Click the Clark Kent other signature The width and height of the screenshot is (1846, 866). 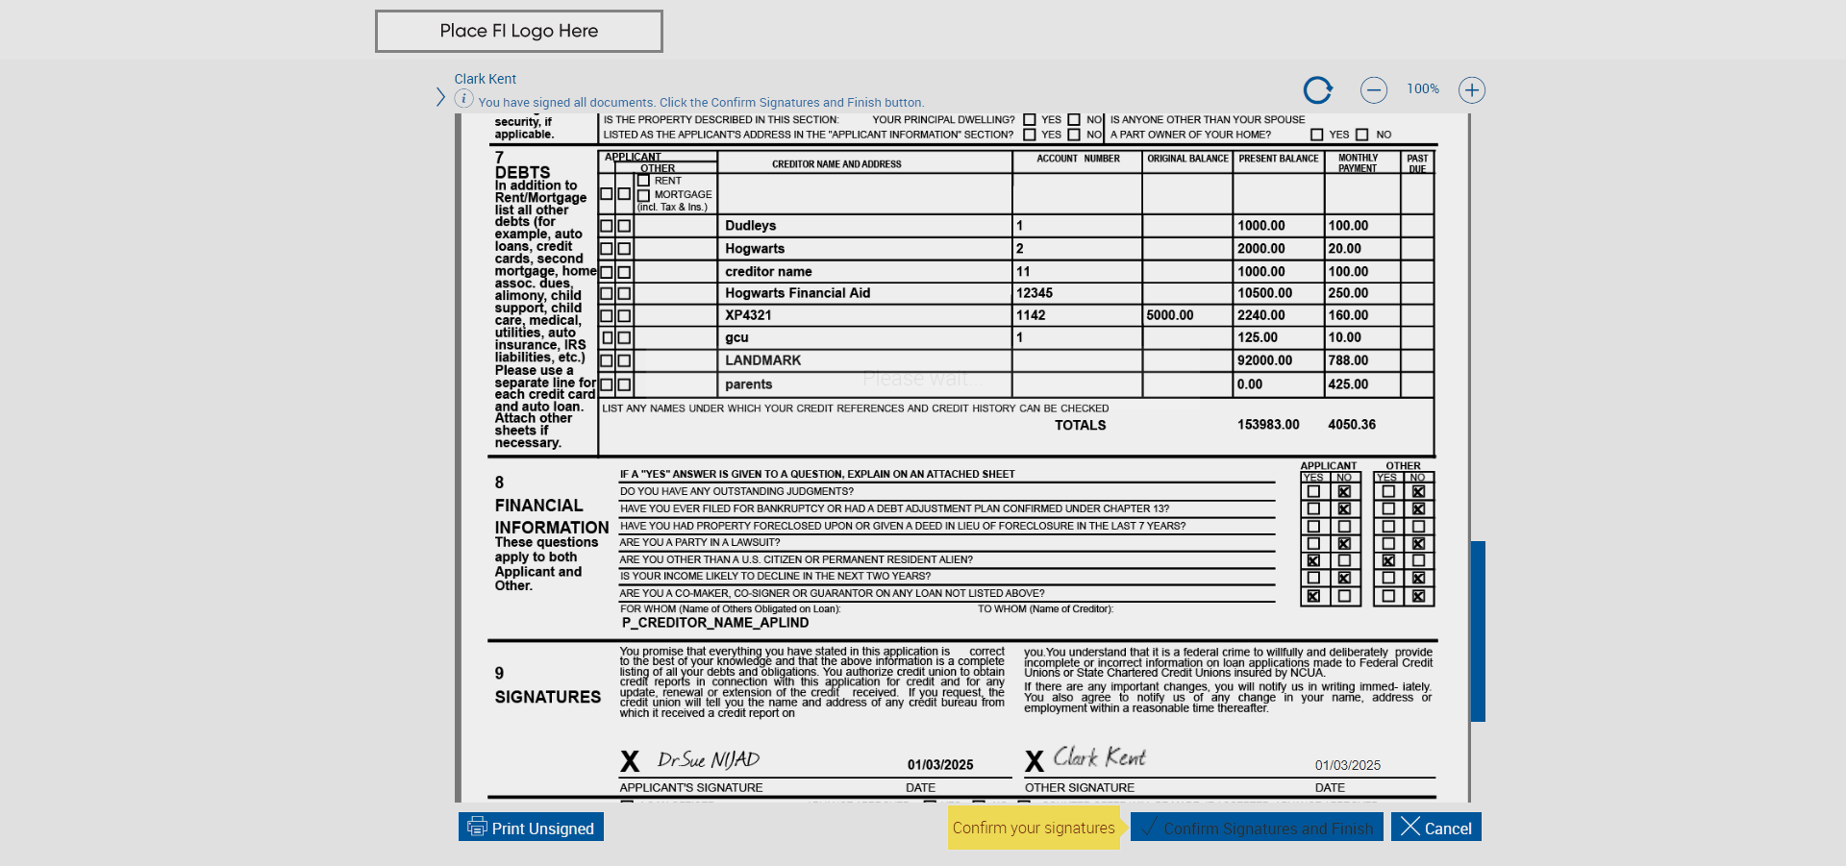[x=1100, y=757]
